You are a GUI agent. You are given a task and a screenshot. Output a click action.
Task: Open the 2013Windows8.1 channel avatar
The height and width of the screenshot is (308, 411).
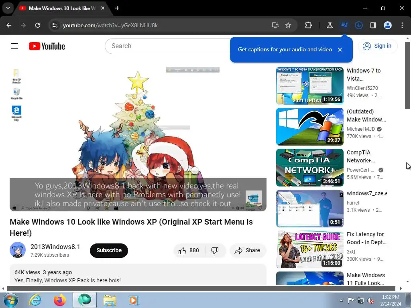coord(18,250)
